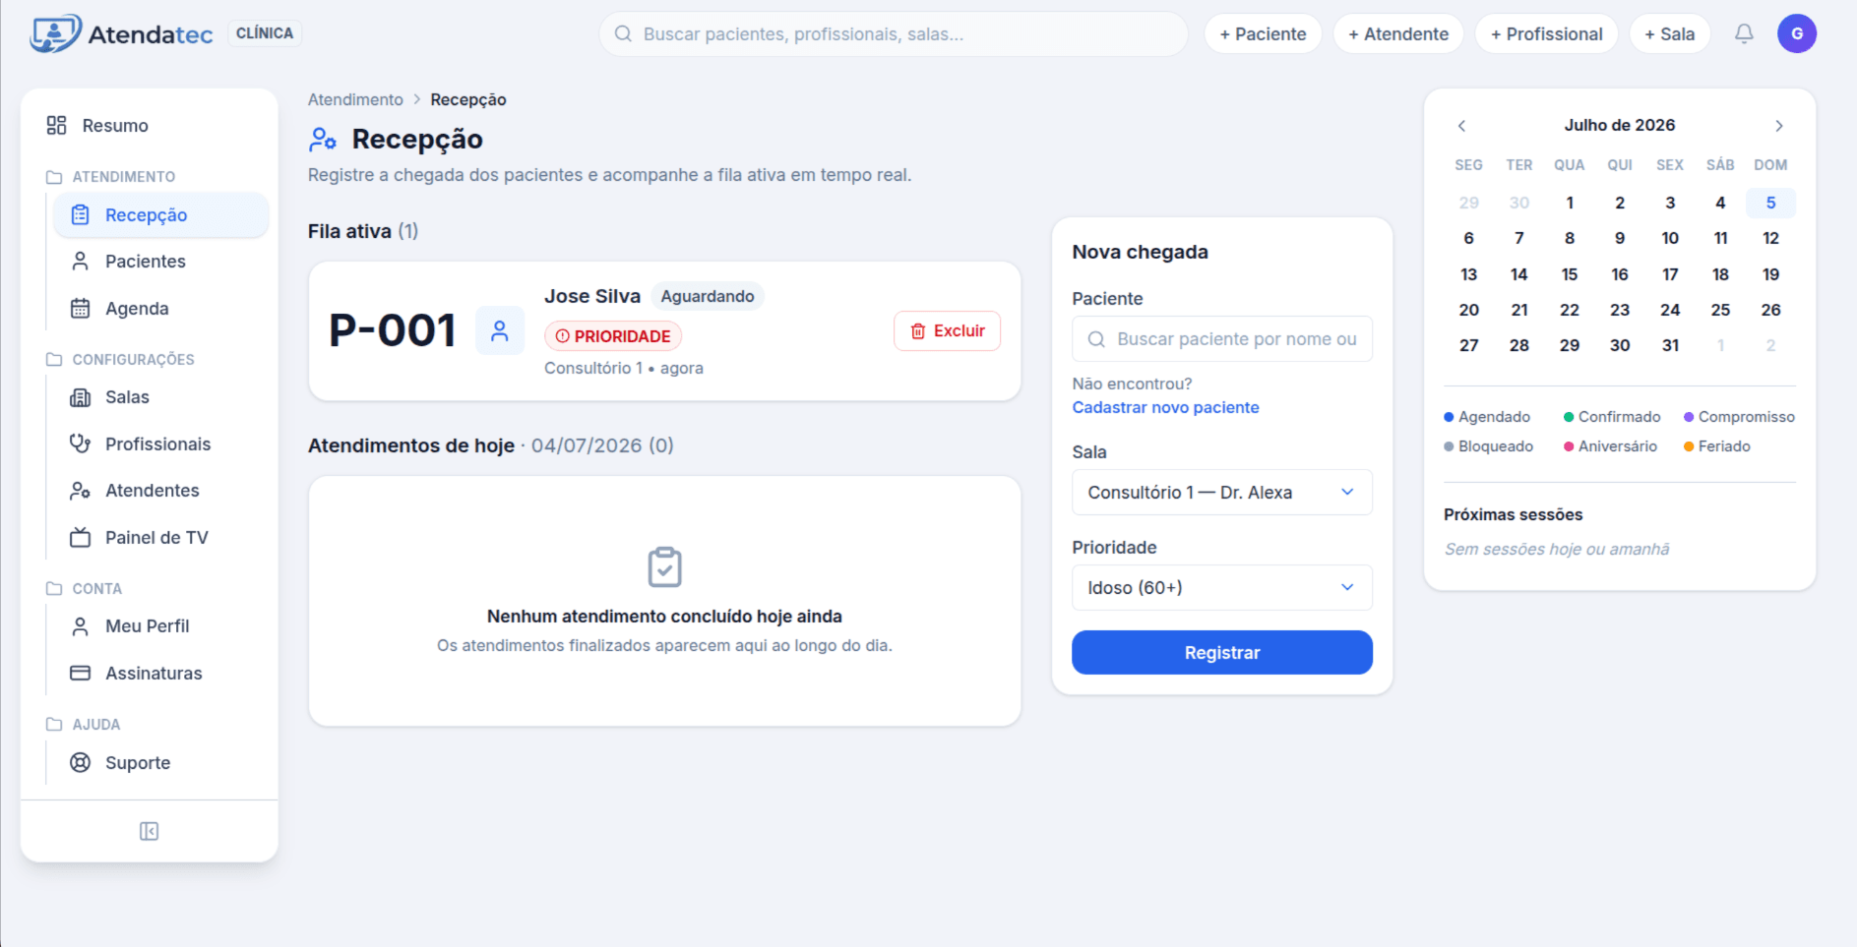Select July 15 in the calendar
Viewport: 1857px width, 947px height.
pyautogui.click(x=1570, y=274)
